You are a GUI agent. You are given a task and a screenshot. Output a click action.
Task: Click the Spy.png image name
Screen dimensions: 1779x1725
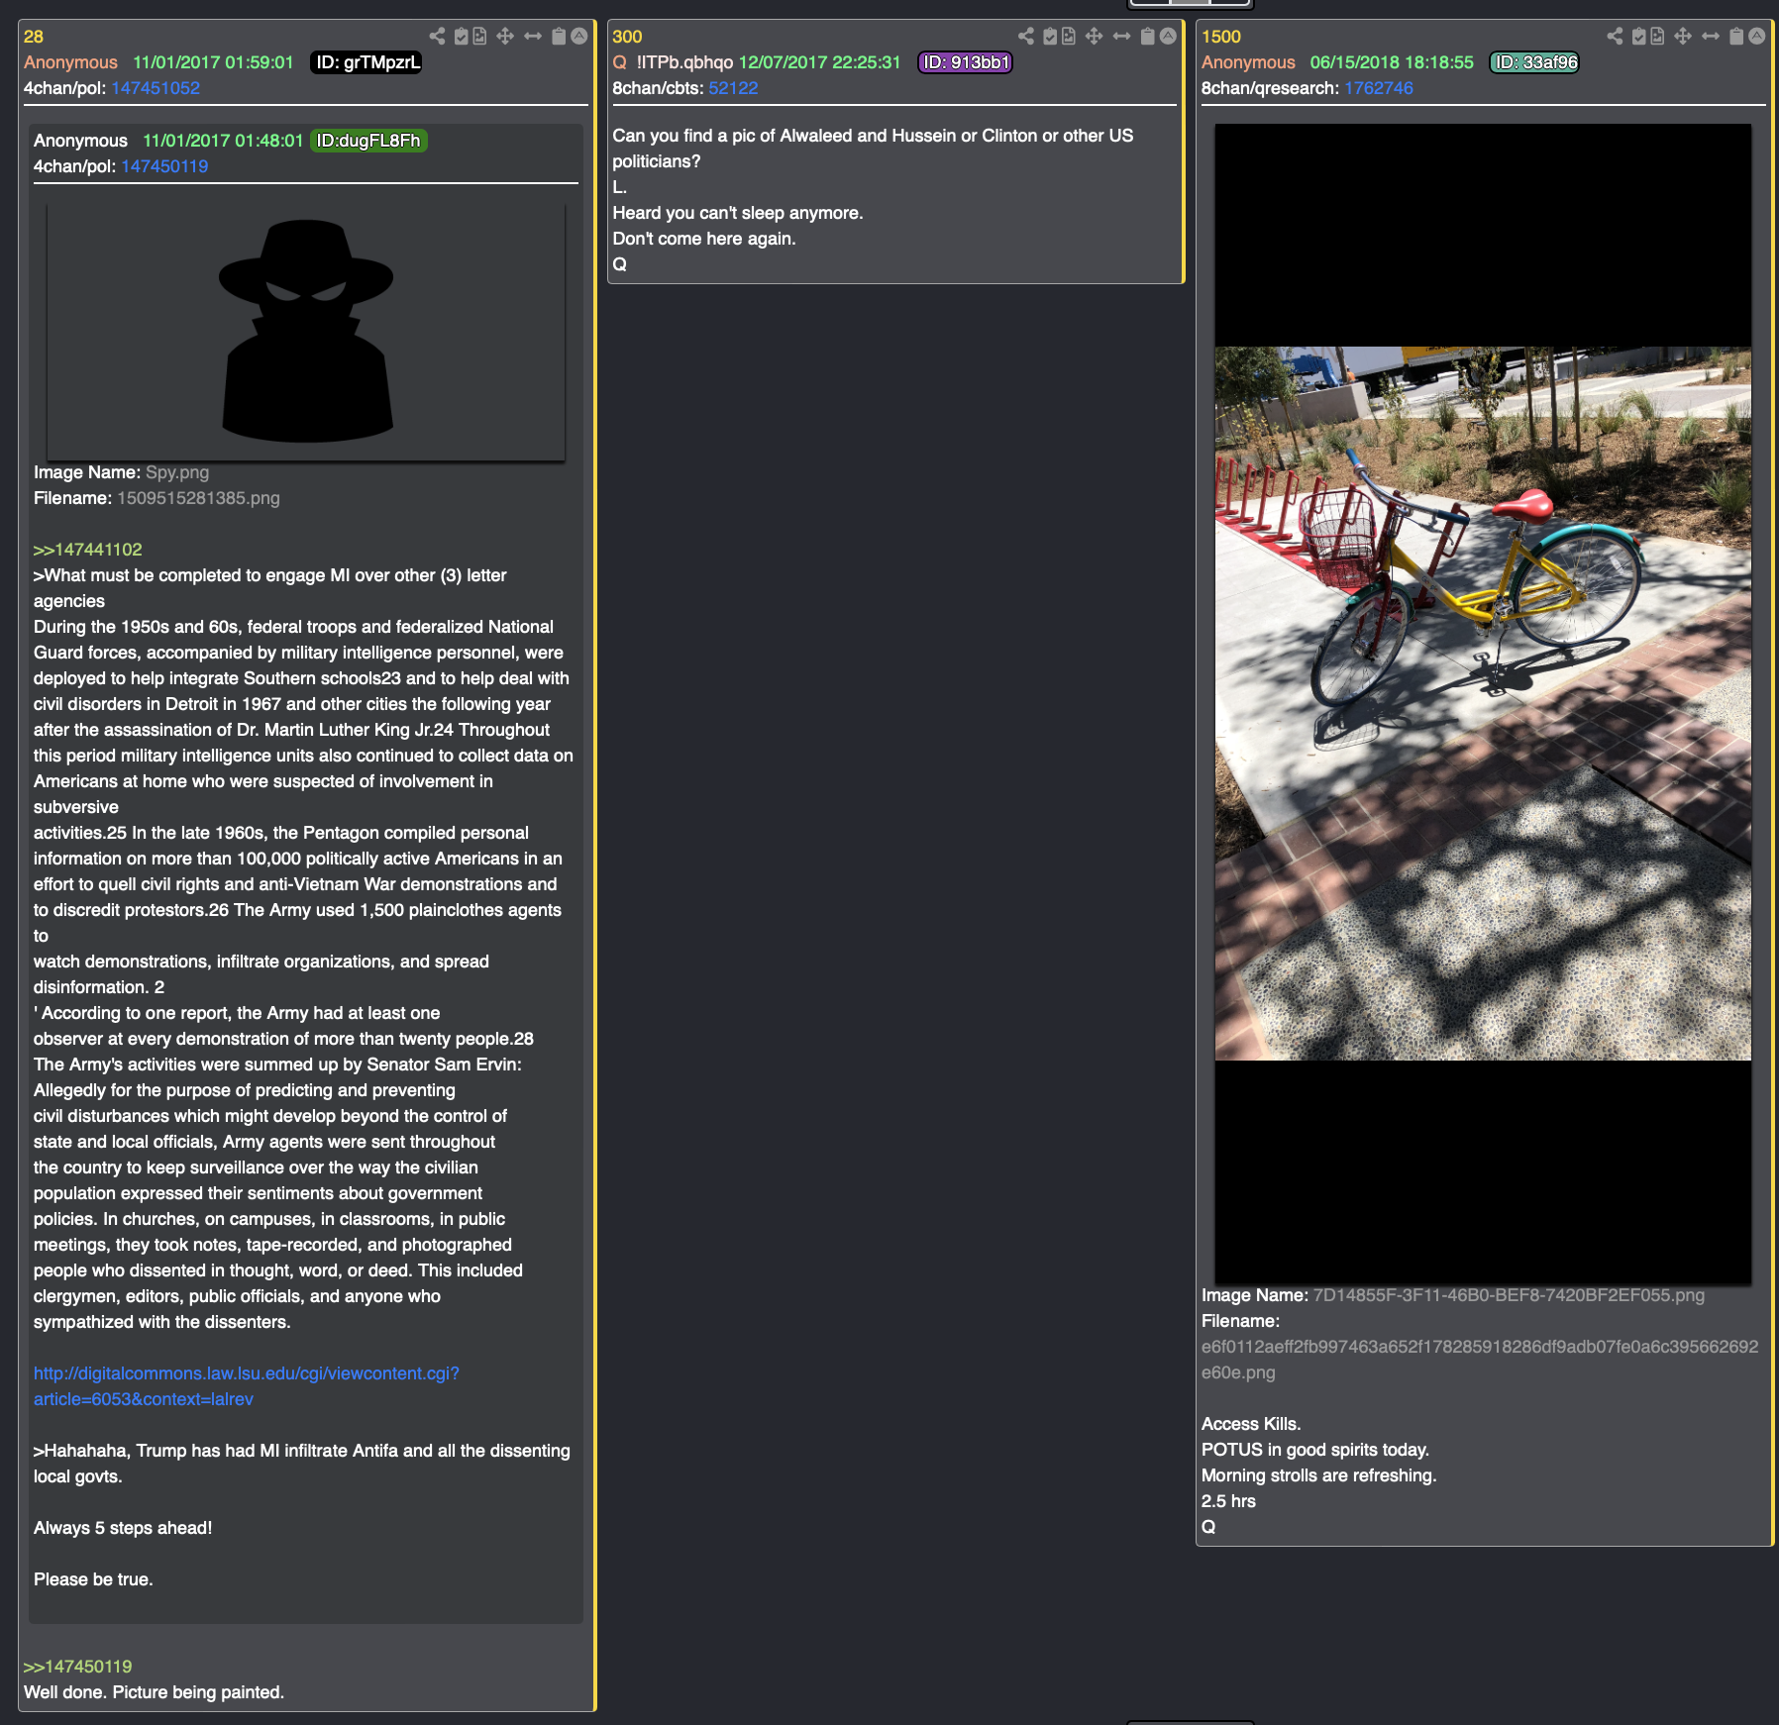(177, 472)
